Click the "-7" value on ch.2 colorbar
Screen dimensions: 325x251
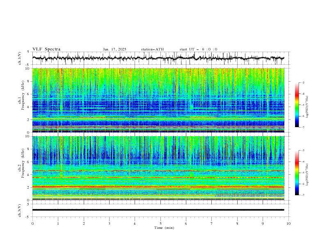coord(302,195)
